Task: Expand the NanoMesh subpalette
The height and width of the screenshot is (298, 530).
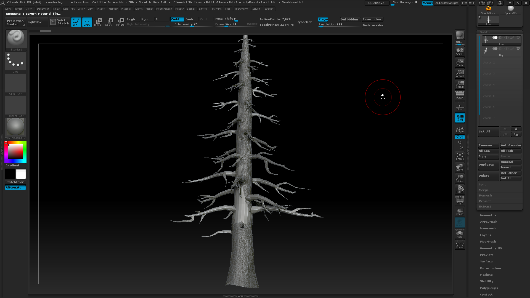Action: tap(487, 228)
